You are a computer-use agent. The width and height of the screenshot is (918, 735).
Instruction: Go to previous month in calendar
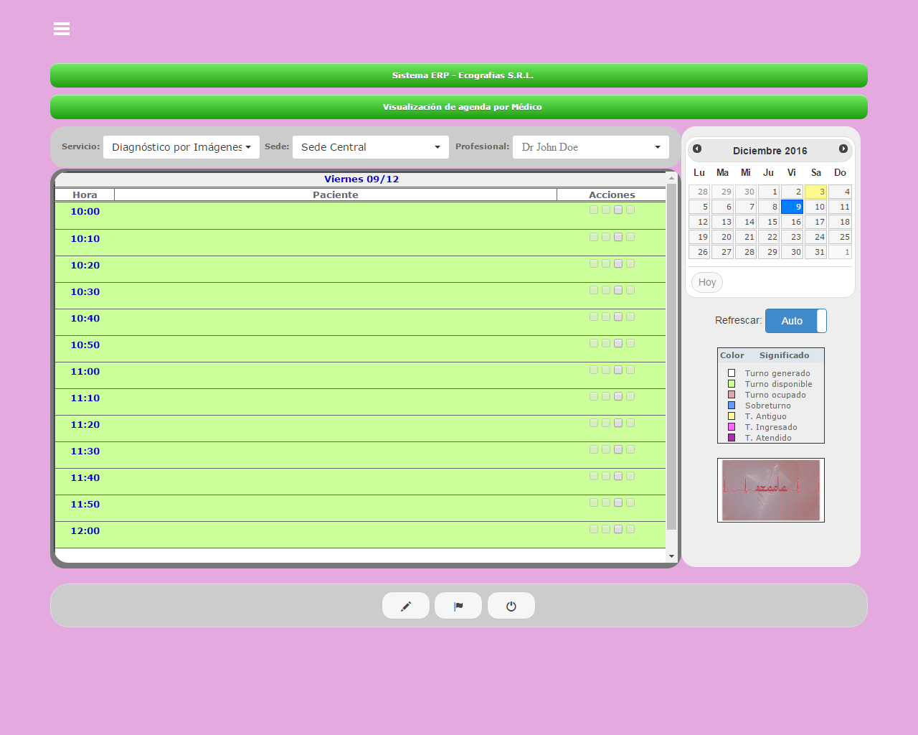coord(697,149)
